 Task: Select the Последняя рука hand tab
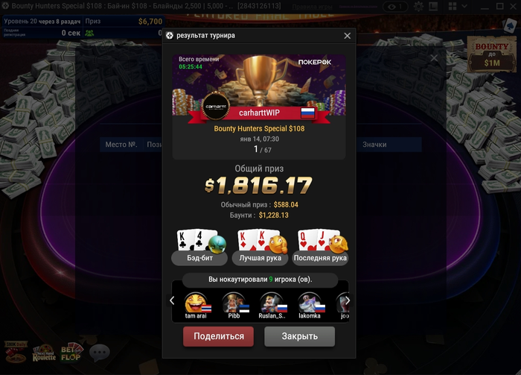point(320,258)
